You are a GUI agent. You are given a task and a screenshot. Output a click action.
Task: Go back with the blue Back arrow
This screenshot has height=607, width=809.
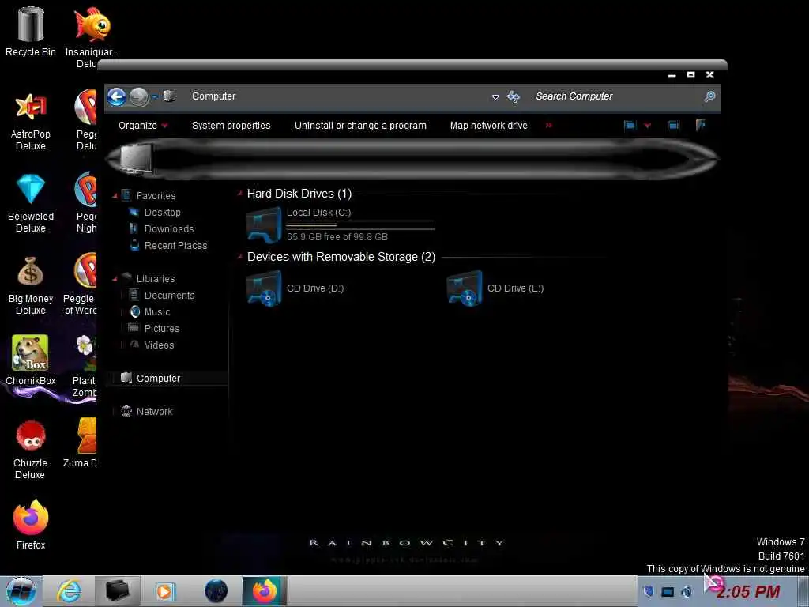point(117,96)
